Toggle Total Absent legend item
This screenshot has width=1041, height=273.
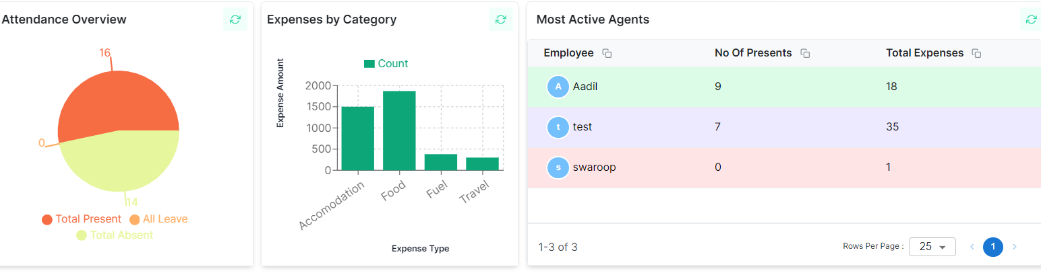click(115, 235)
